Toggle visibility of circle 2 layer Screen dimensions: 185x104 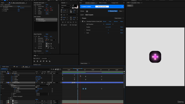1,73
